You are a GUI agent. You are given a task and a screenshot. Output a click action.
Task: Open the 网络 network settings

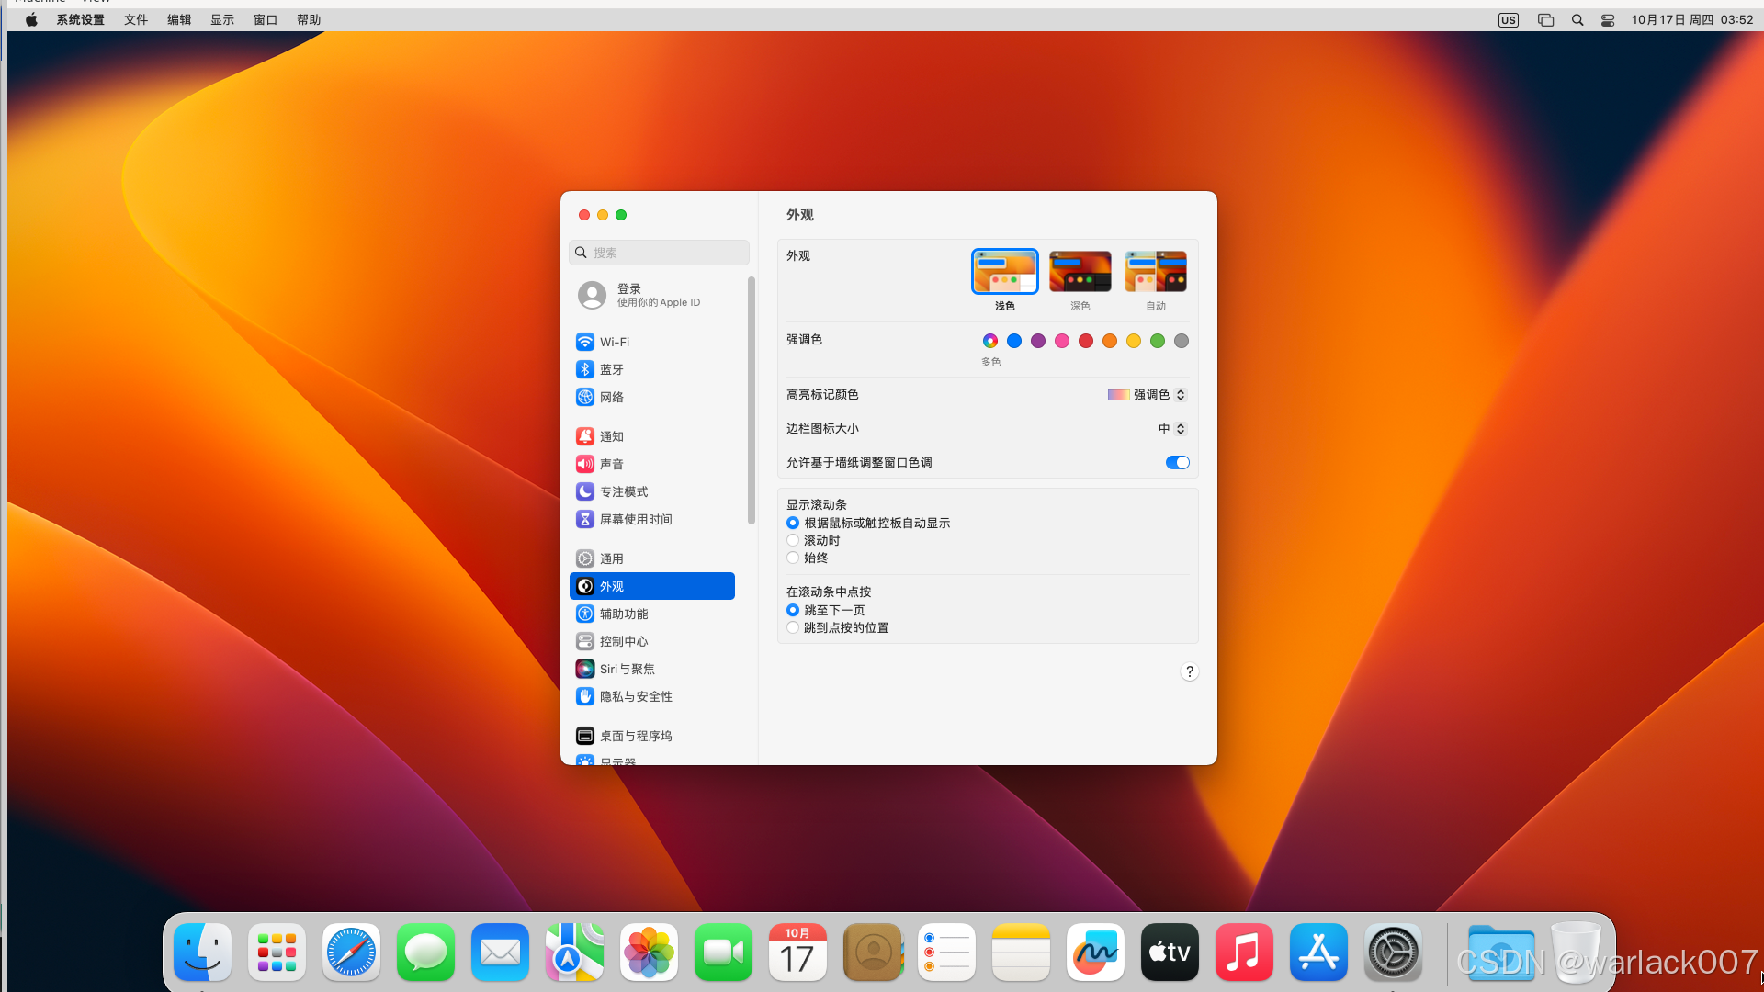coord(652,397)
